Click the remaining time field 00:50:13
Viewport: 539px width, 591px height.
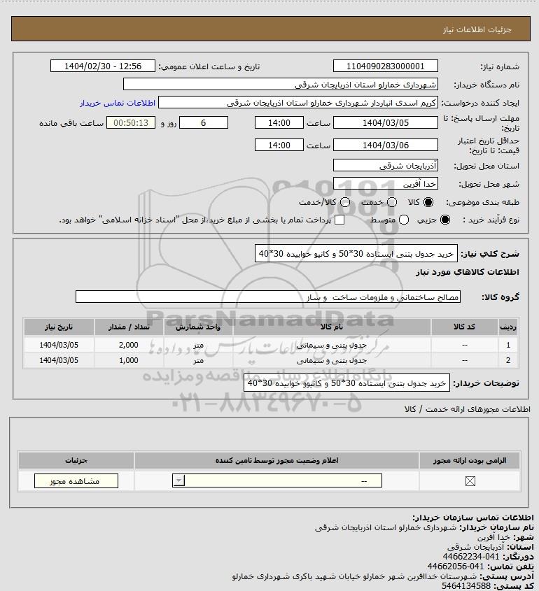click(x=131, y=122)
